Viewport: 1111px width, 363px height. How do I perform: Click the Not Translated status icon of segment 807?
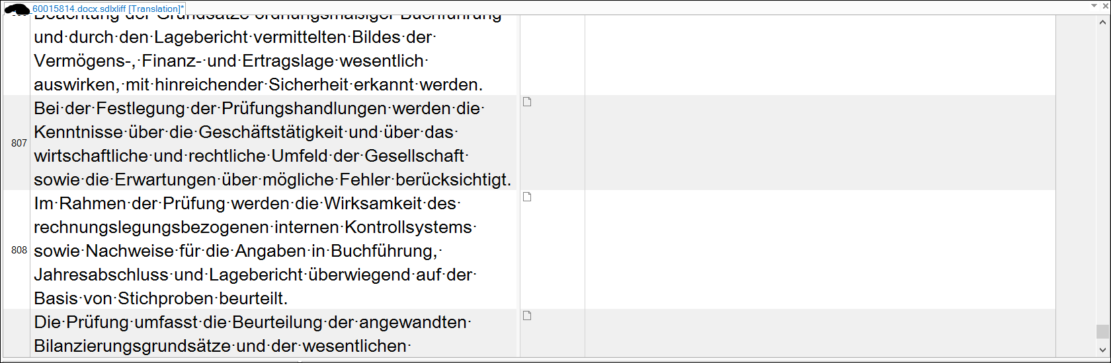527,102
